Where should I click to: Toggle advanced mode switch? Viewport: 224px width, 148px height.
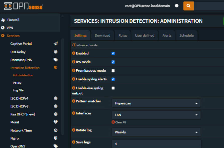click(74, 45)
